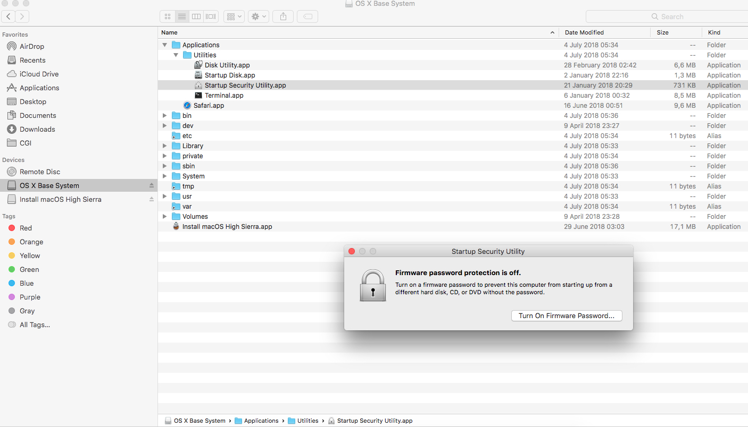Switch Finder to icon view
This screenshot has width=748, height=427.
168,16
